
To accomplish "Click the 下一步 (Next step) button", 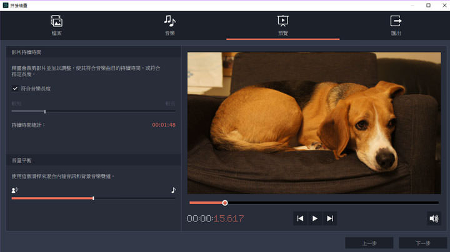I will coord(423,243).
